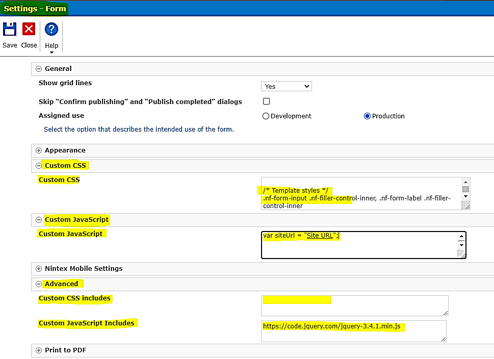The image size is (494, 359).
Task: Click the red Close icon
Action: (x=29, y=30)
